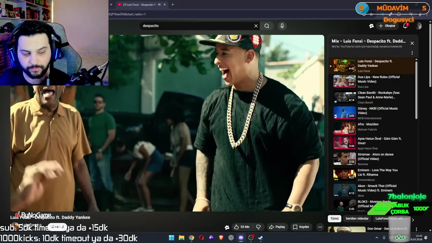Start voice search with microphone icon
Screen dimensions: 432x243
coord(282,26)
